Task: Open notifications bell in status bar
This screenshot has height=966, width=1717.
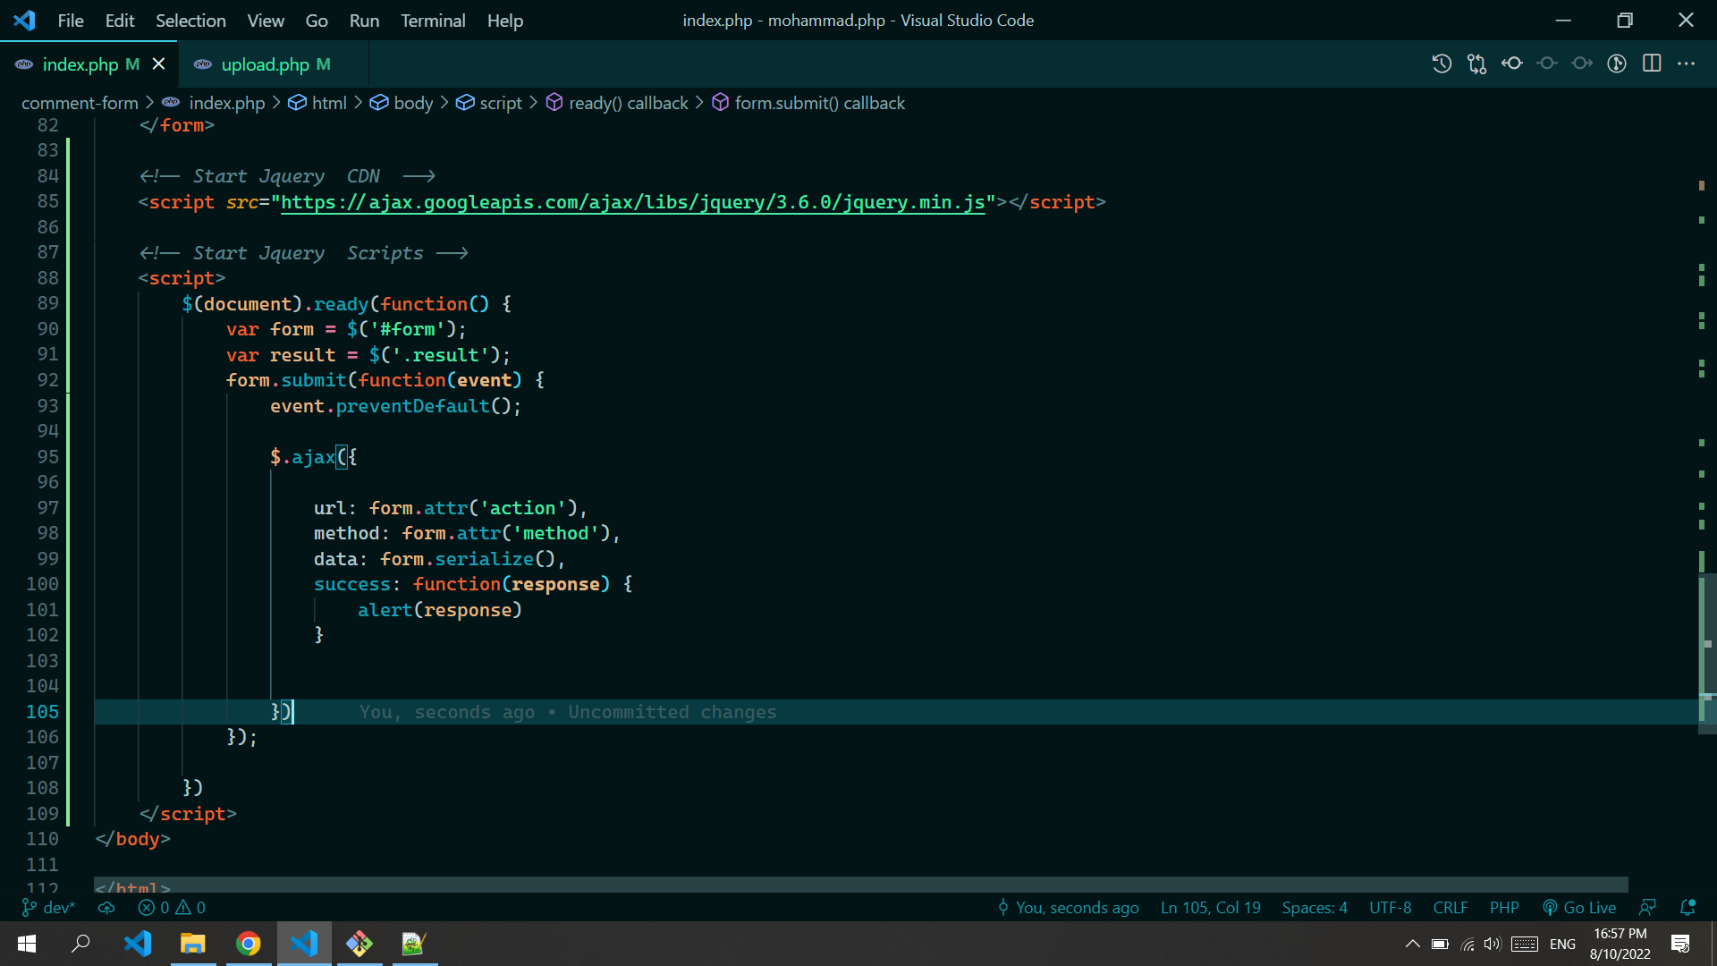Action: coord(1687,907)
